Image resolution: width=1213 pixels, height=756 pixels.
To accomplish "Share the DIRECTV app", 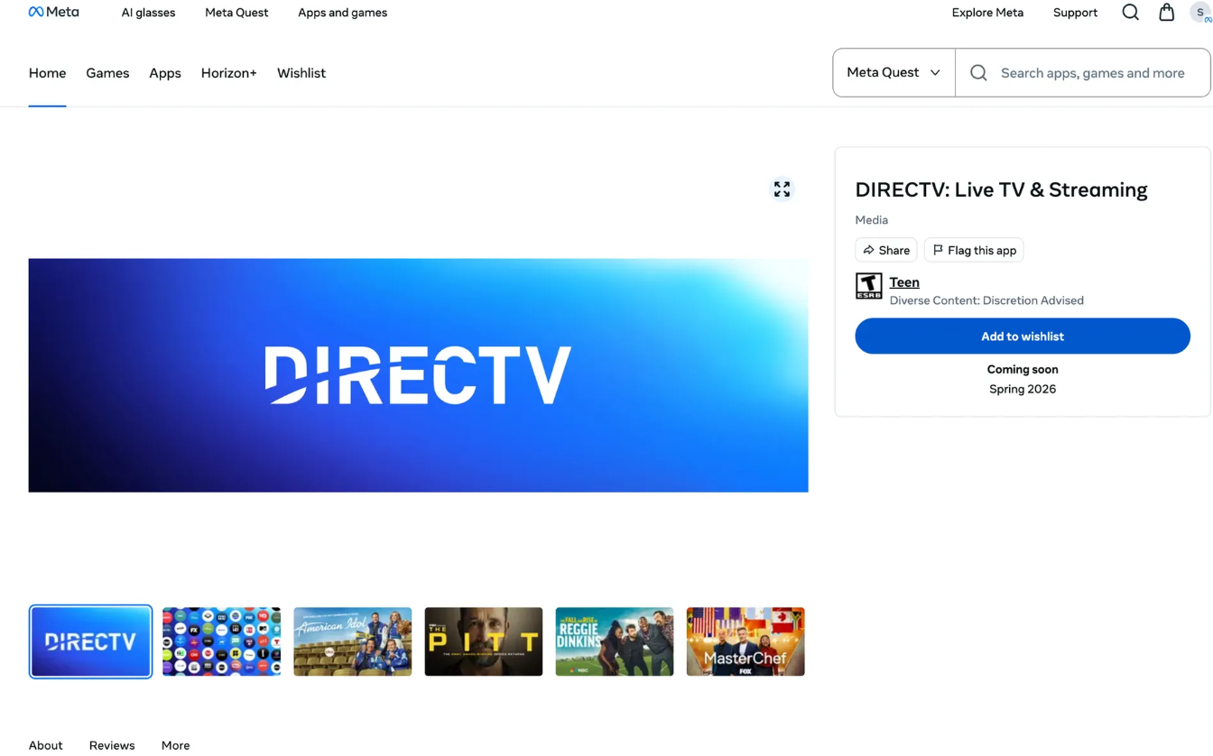I will pyautogui.click(x=885, y=250).
